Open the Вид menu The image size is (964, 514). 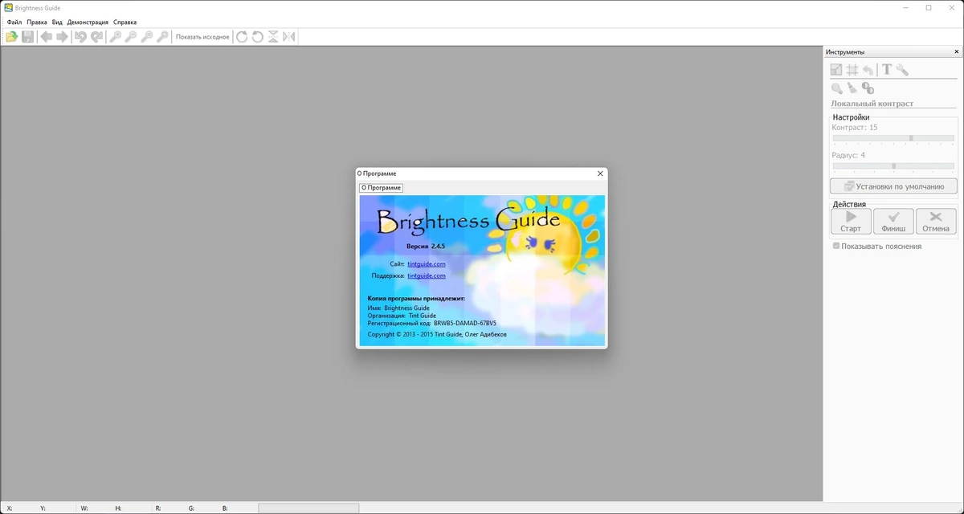[x=57, y=22]
